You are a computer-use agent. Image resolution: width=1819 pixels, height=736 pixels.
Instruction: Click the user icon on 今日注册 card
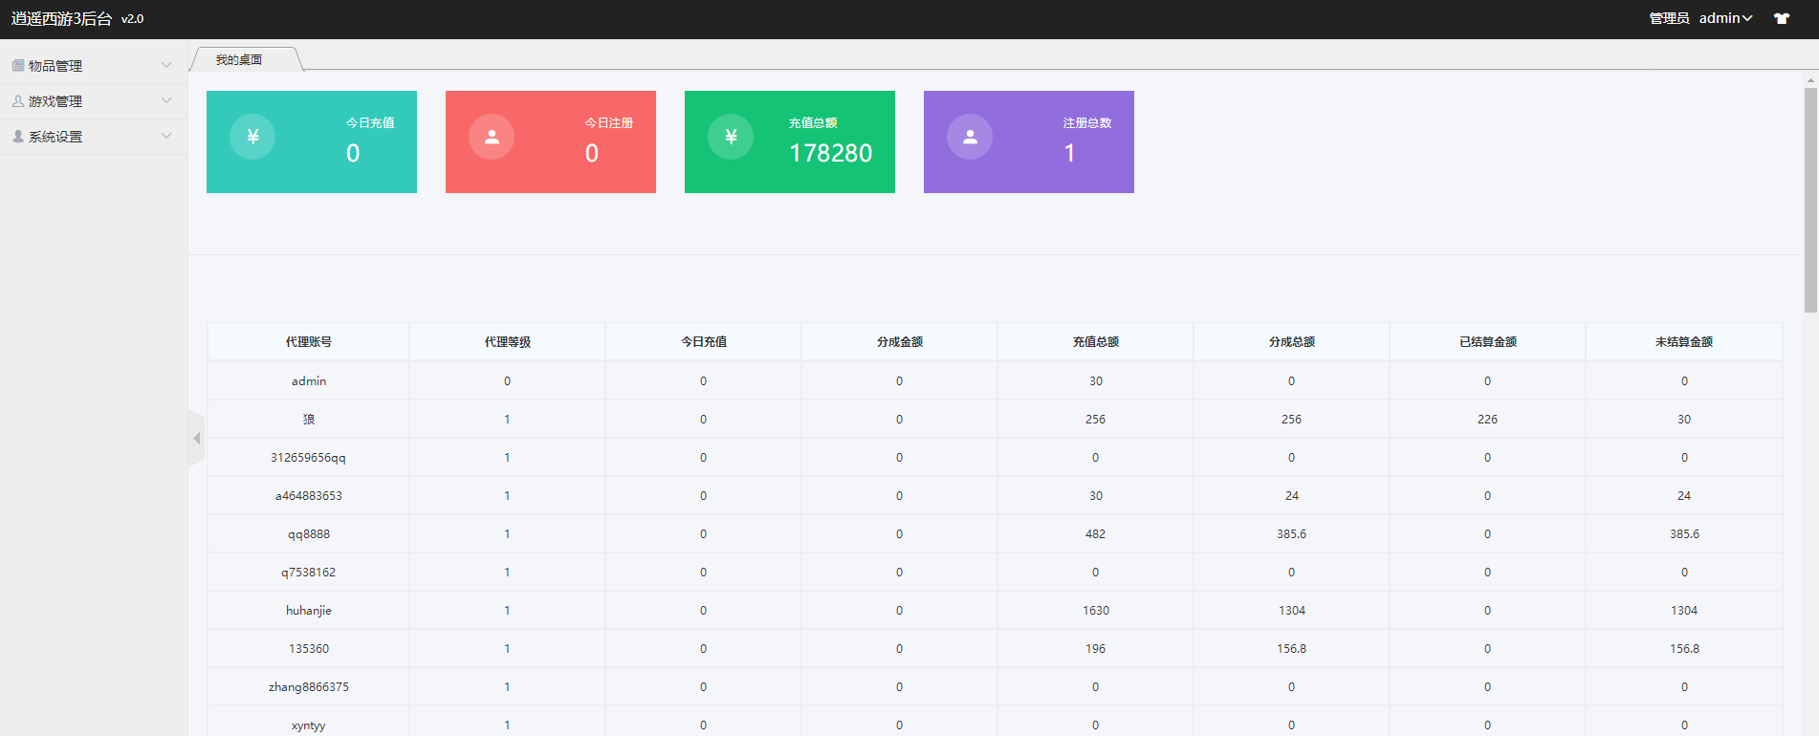492,137
